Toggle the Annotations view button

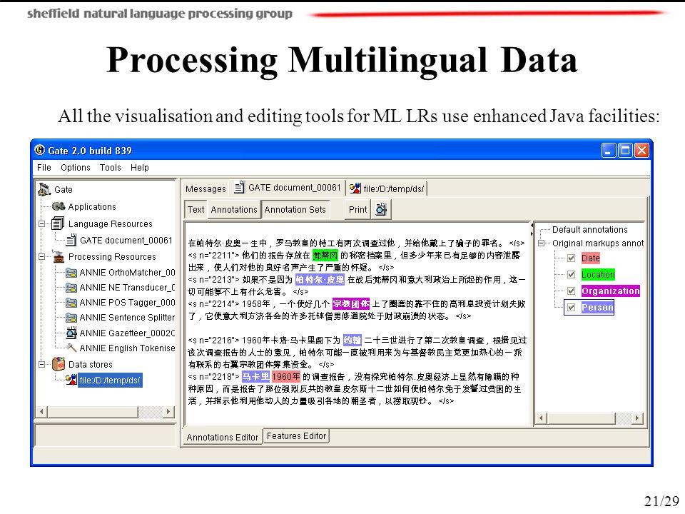pos(234,209)
